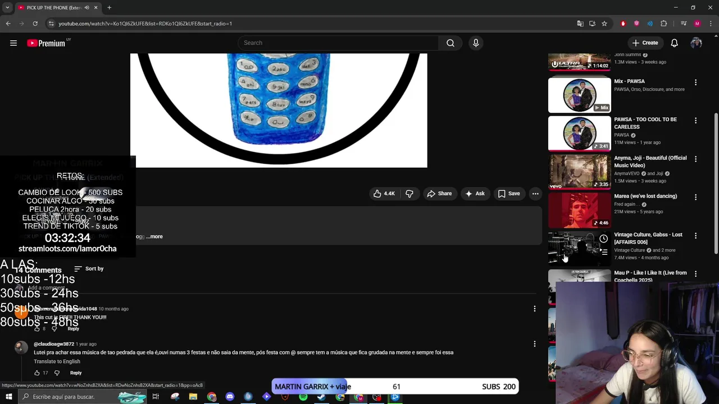Select PICK UP THE PHONE tab
The image size is (719, 404).
click(58, 8)
